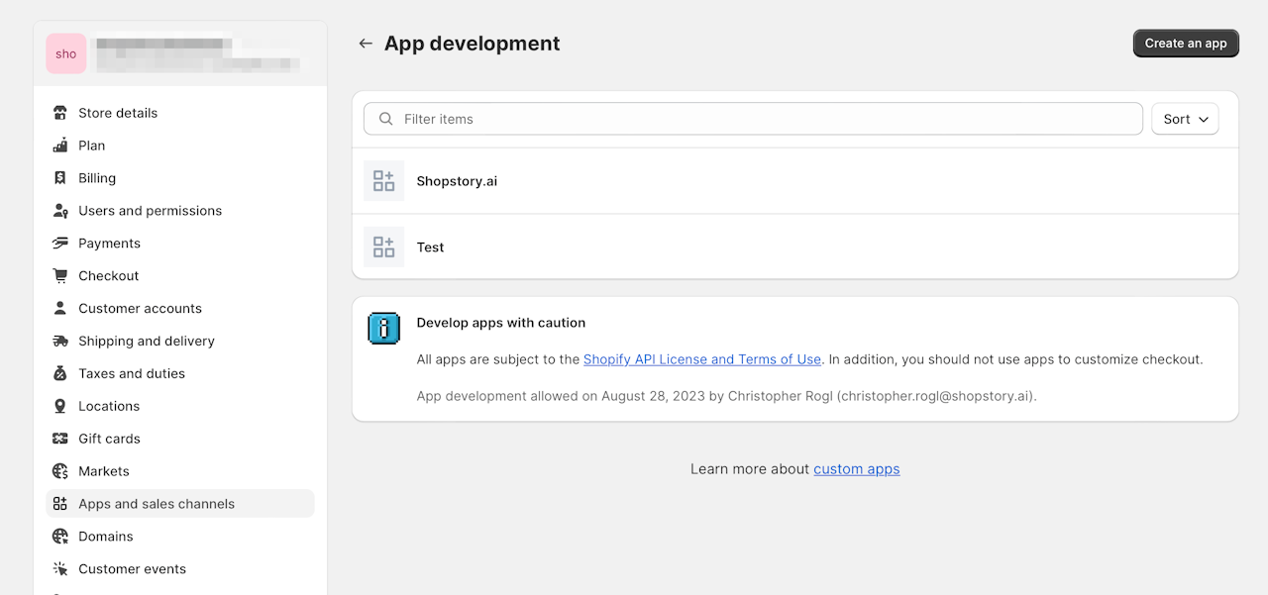Click the Locations pin icon
Image resolution: width=1268 pixels, height=595 pixels.
tap(60, 407)
